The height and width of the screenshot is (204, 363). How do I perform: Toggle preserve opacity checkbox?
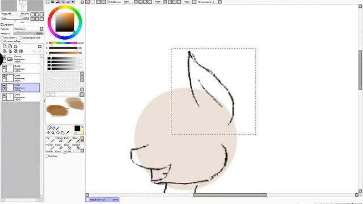click(x=2, y=38)
